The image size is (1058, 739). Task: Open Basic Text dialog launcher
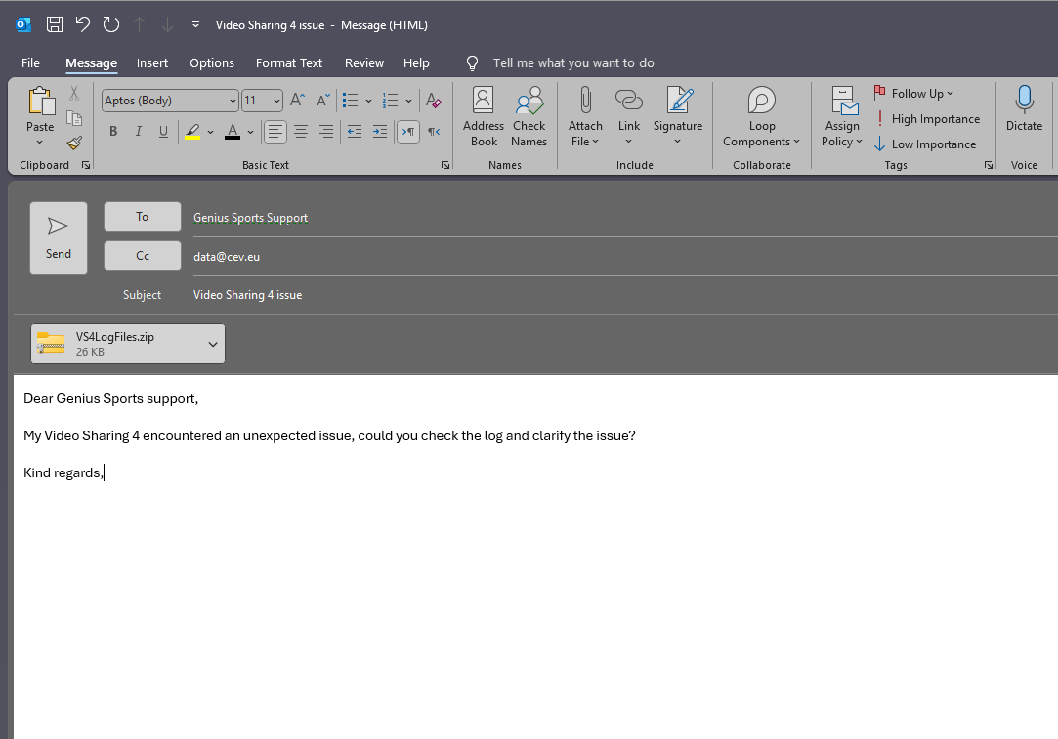click(445, 165)
